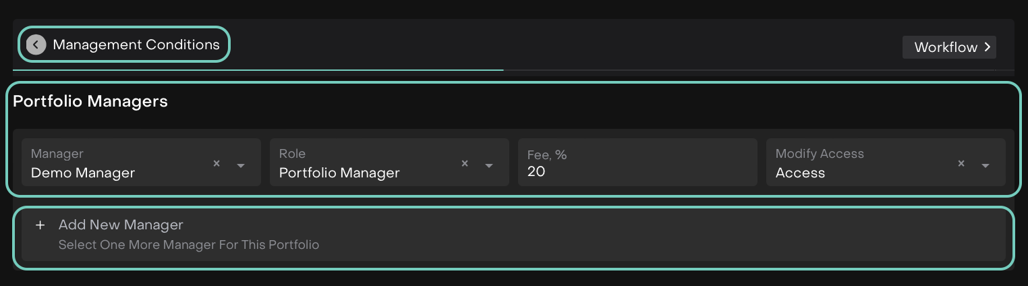Clear the Portfolio Manager role selection
Screen dimensions: 1028x286
pos(465,163)
